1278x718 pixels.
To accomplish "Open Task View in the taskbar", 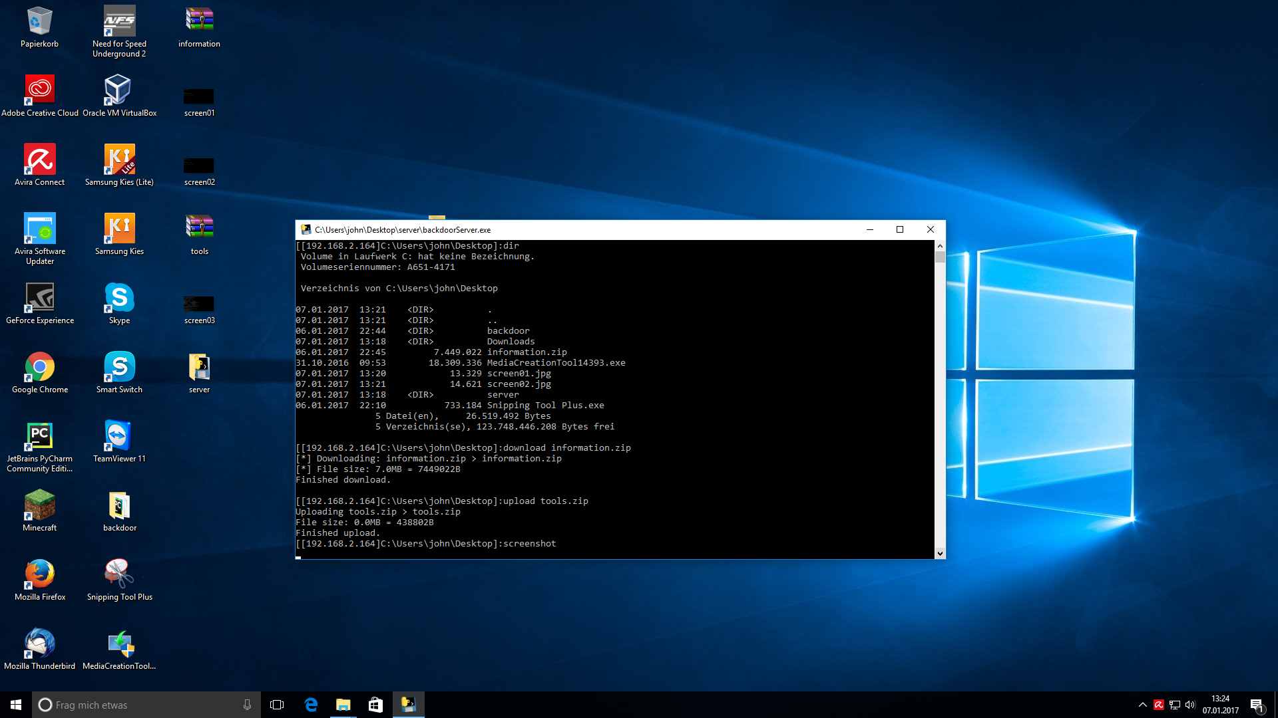I will 277,705.
